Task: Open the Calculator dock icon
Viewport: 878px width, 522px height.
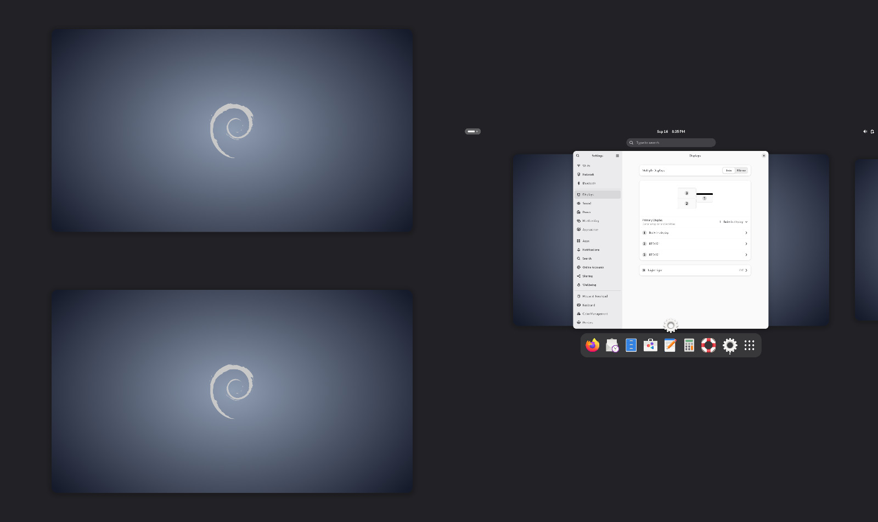Action: click(689, 345)
